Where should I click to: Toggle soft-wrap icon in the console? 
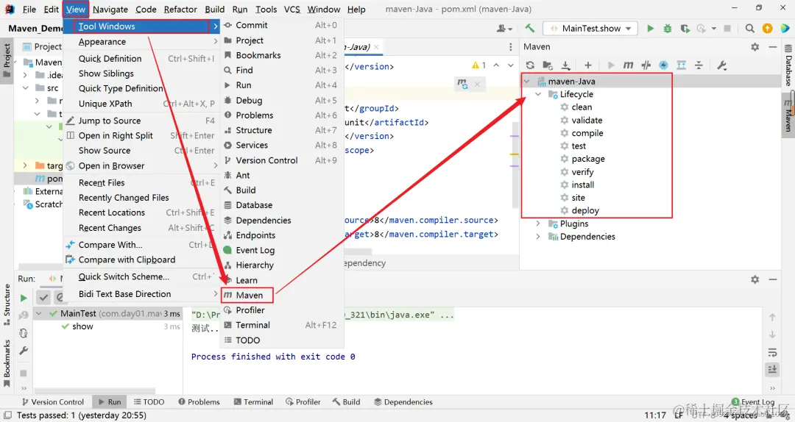(772, 352)
